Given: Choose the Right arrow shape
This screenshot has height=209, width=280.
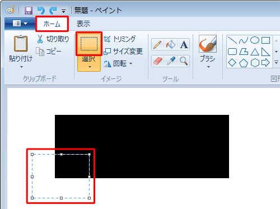Looking at the screenshot, I should 265,63.
